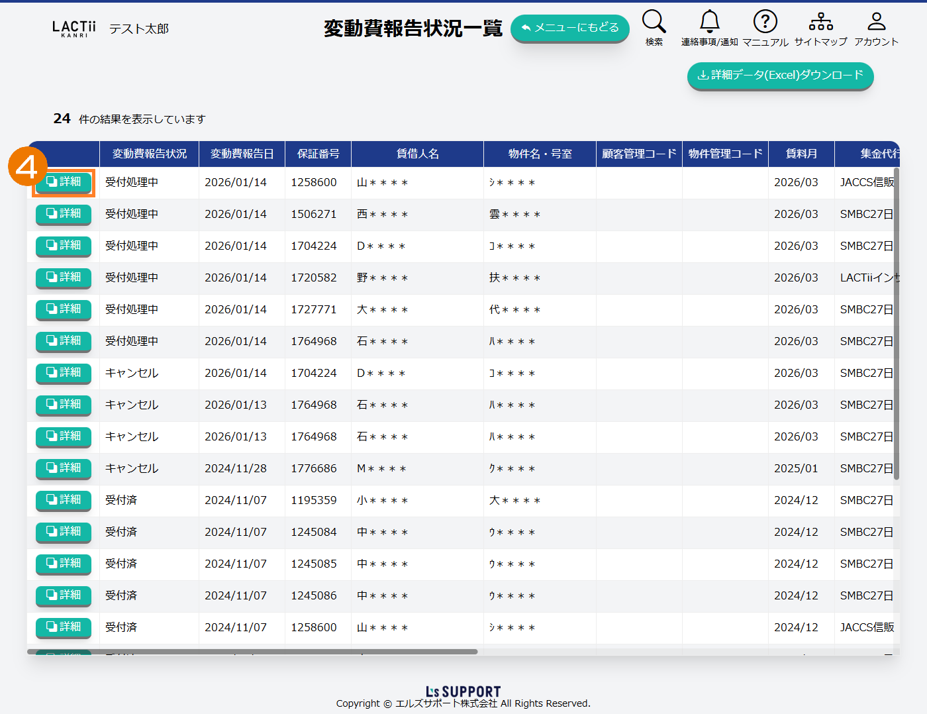
Task: Open 詳細 for guarantee number 1506271
Action: (64, 214)
